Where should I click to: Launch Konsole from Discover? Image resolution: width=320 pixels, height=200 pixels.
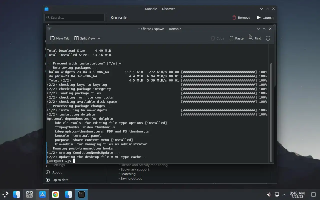point(265,17)
